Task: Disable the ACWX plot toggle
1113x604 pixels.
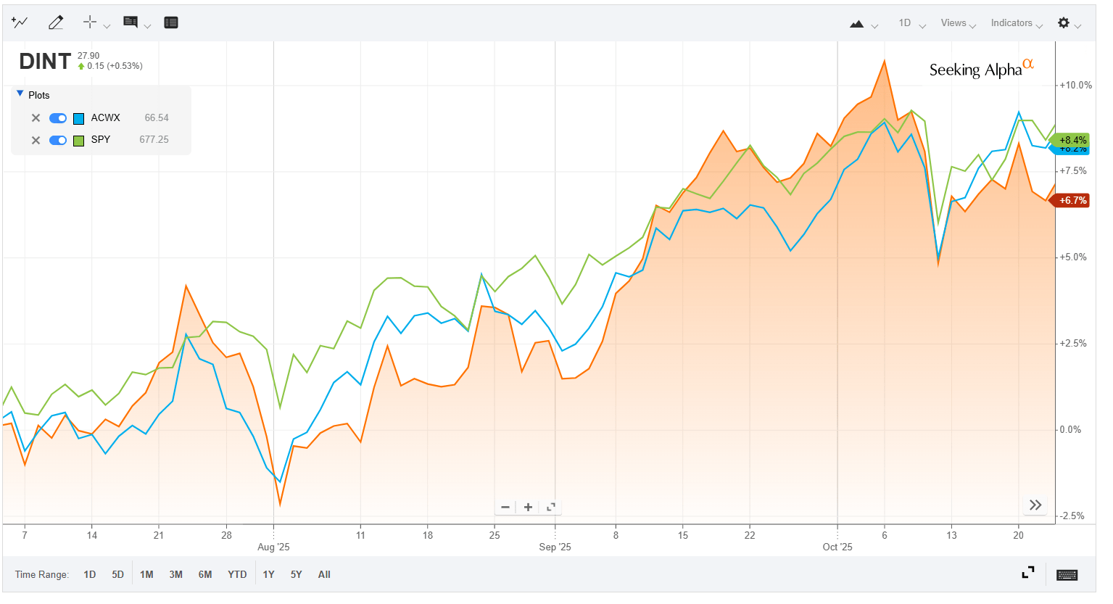Action: (x=58, y=117)
